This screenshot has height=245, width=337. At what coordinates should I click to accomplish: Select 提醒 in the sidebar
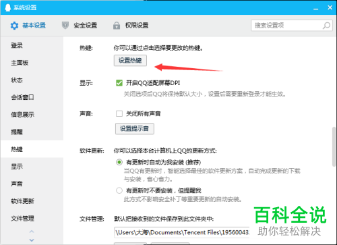pos(32,132)
